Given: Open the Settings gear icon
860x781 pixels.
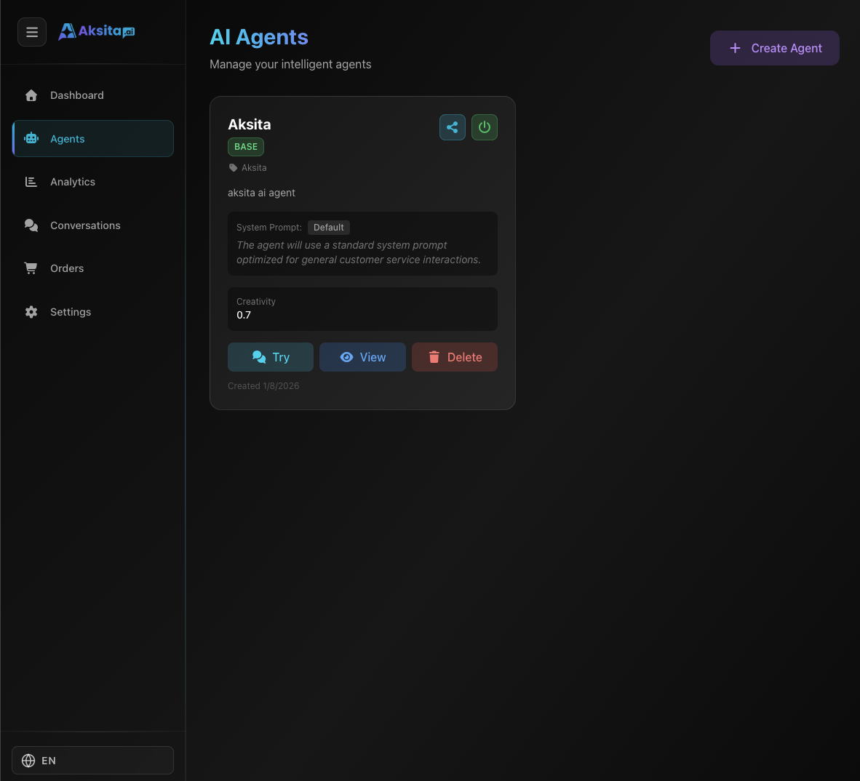Looking at the screenshot, I should pyautogui.click(x=31, y=312).
